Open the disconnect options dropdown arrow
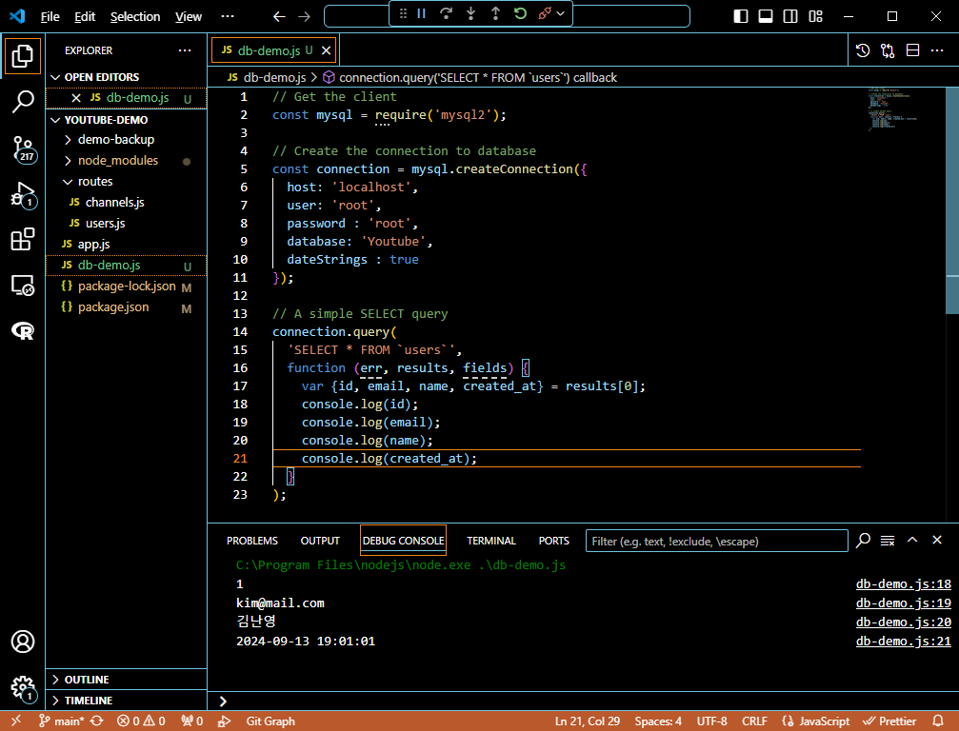The image size is (959, 731). pos(560,13)
